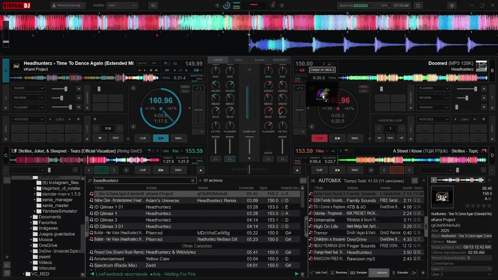Toggle headphone cue on the second mixer channel

tap(230, 159)
